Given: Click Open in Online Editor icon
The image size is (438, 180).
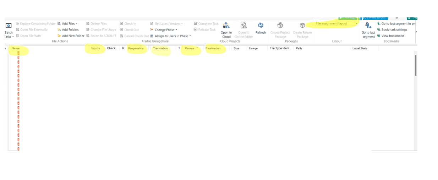Looking at the screenshot, I should 243,25.
